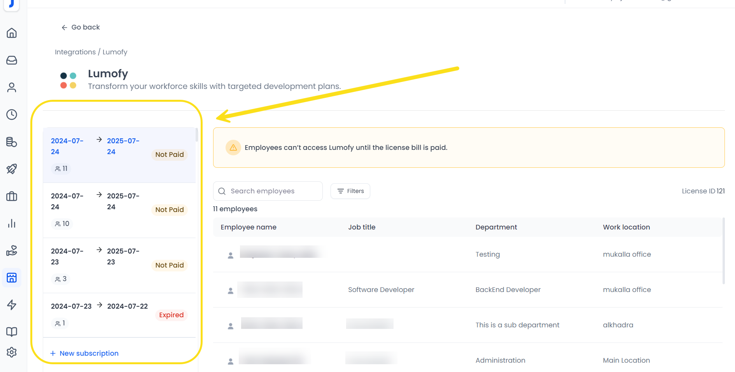735x372 pixels.
Task: Open the Inbox tray icon in sidebar
Action: 12,60
